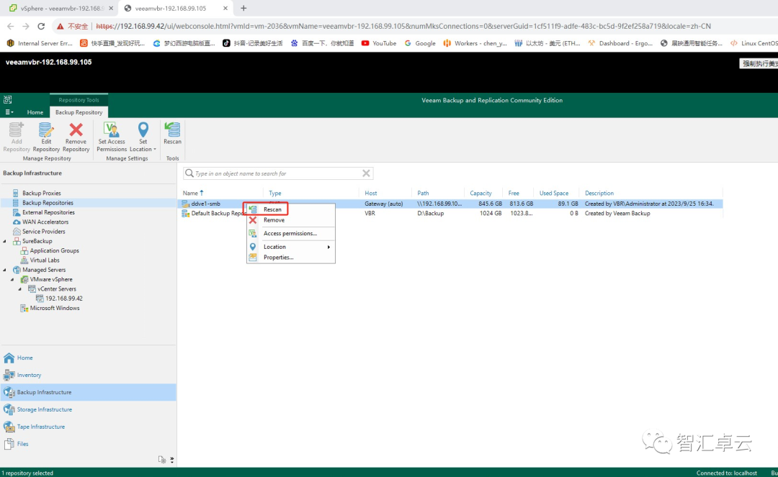Select Virtual Labs in the tree
The width and height of the screenshot is (778, 477).
[x=44, y=260]
